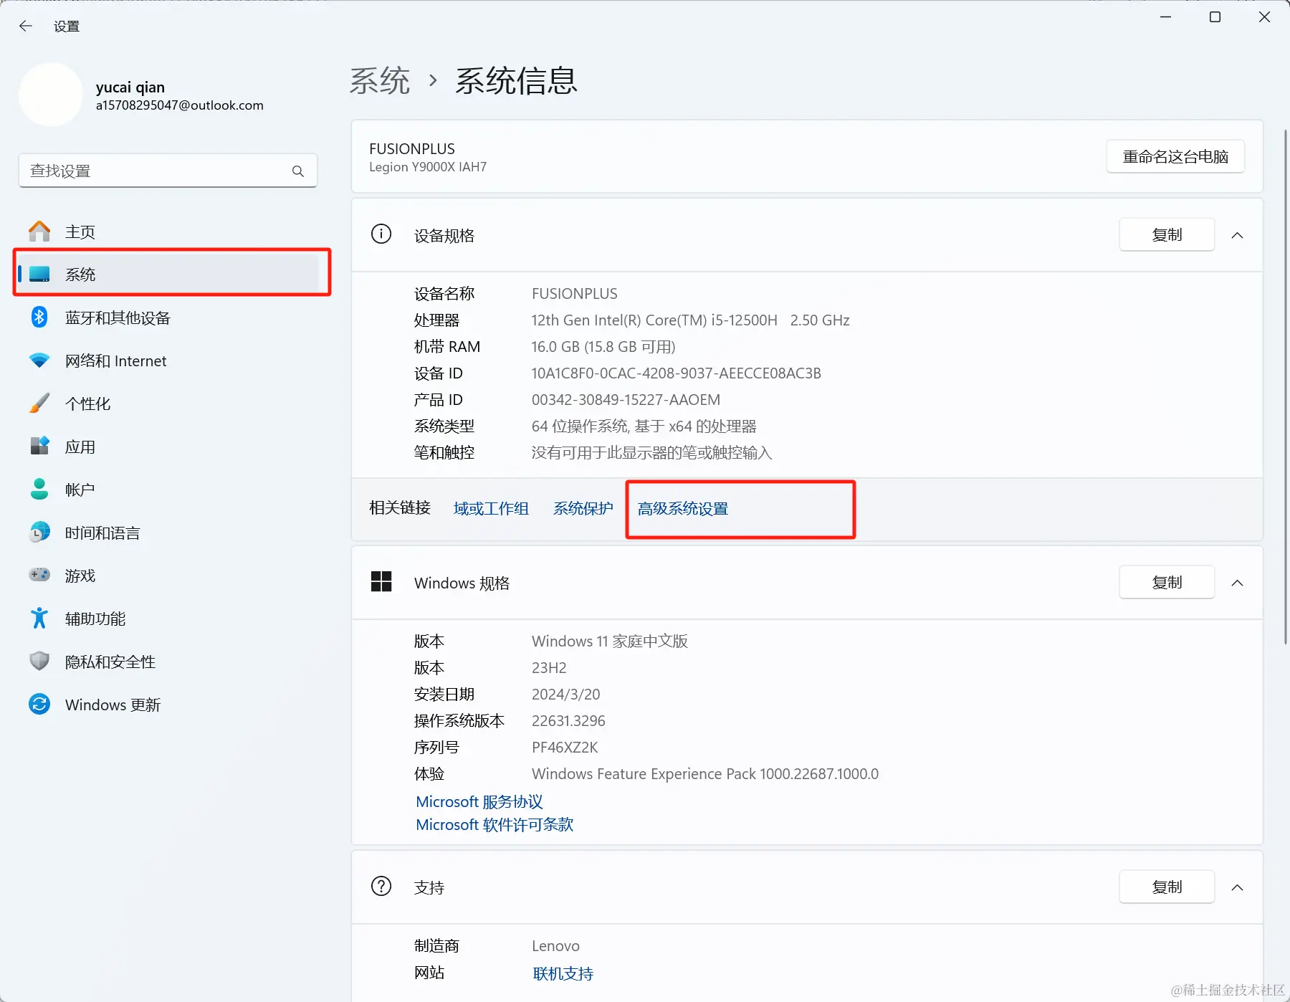Open Microsoft 服务协议 link

[479, 801]
